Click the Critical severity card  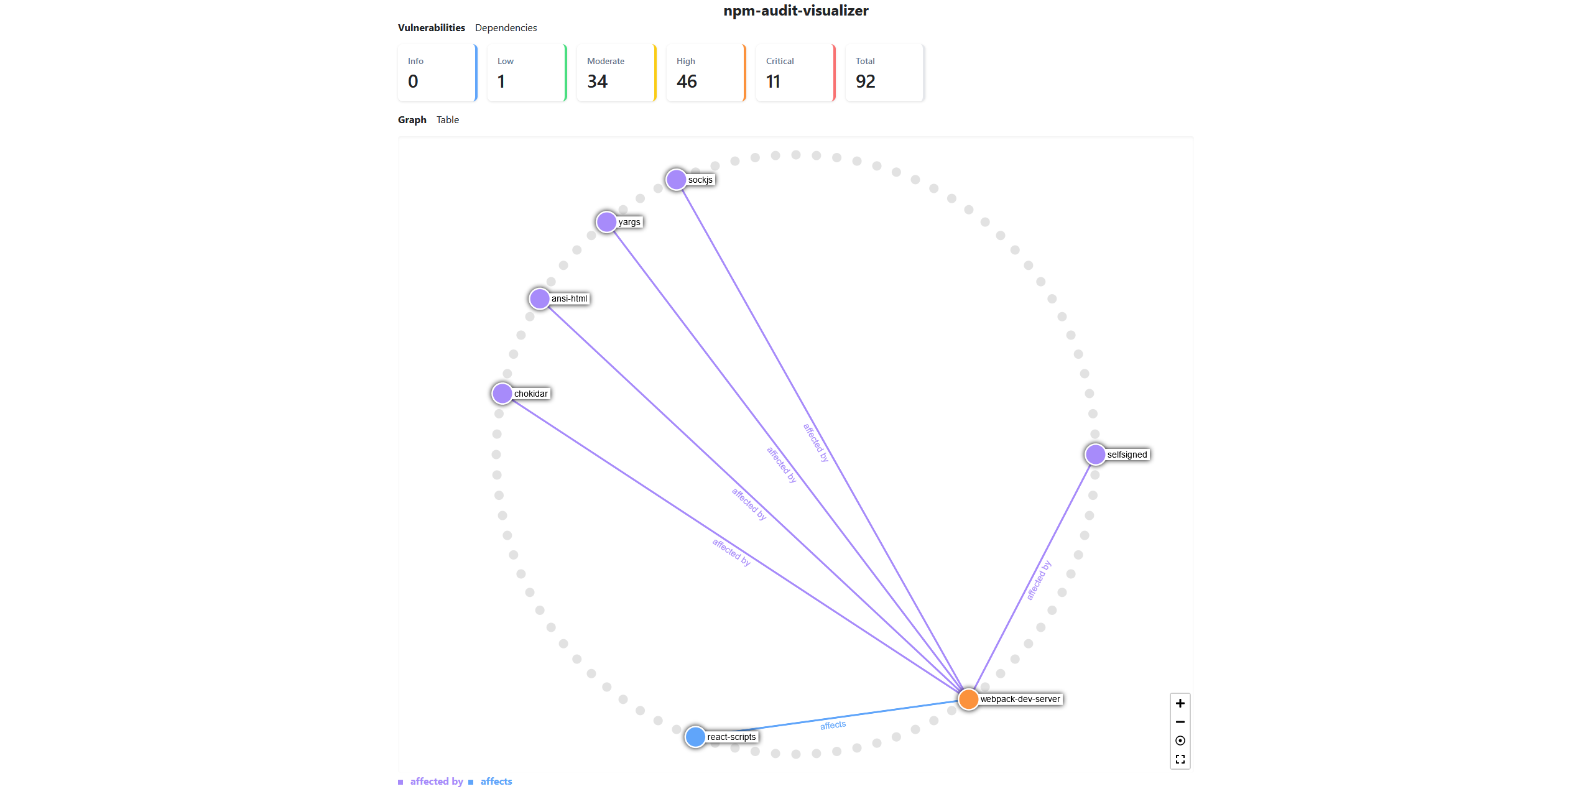[795, 72]
